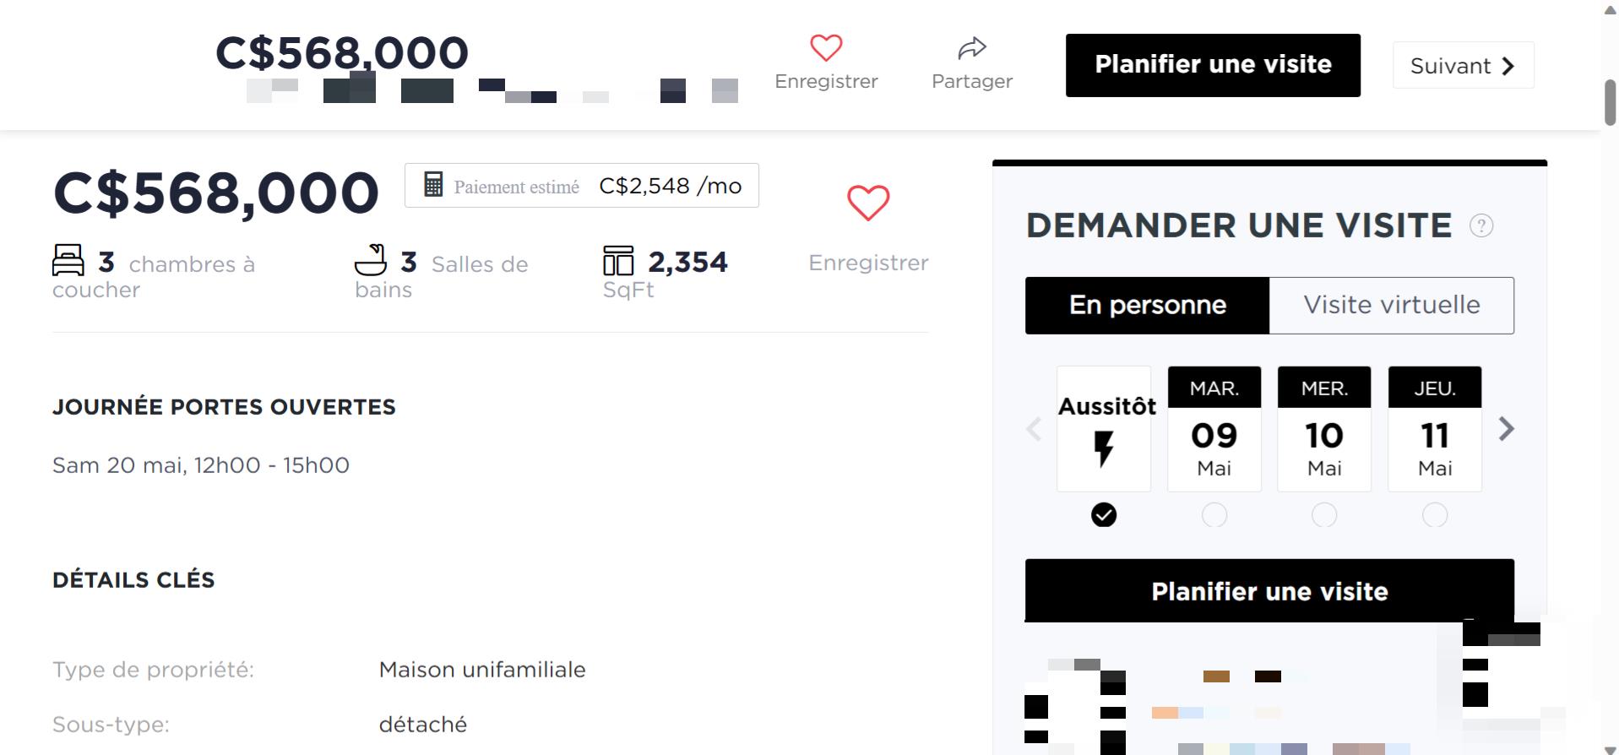This screenshot has width=1619, height=755.
Task: Click the help question mark icon
Action: click(x=1481, y=225)
